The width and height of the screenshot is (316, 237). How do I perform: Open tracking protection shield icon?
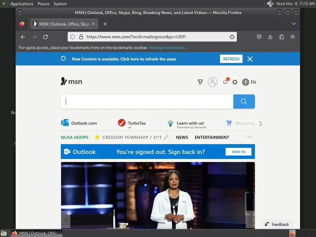point(73,37)
